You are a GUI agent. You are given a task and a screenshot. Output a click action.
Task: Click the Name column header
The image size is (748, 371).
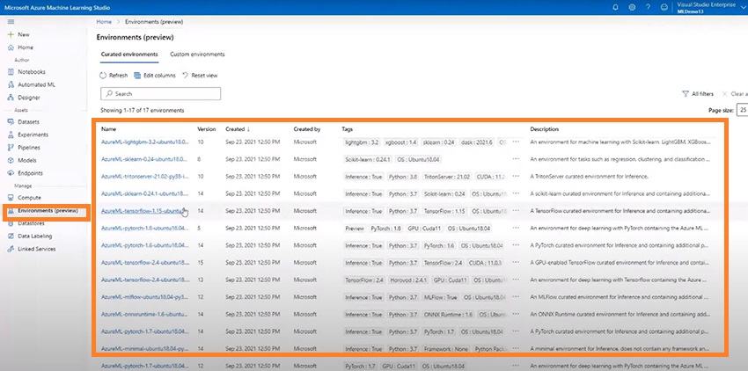point(109,129)
